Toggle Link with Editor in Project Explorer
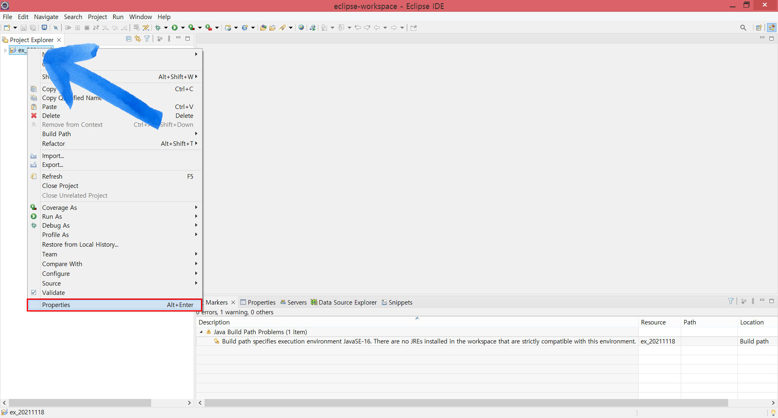 pyautogui.click(x=138, y=39)
